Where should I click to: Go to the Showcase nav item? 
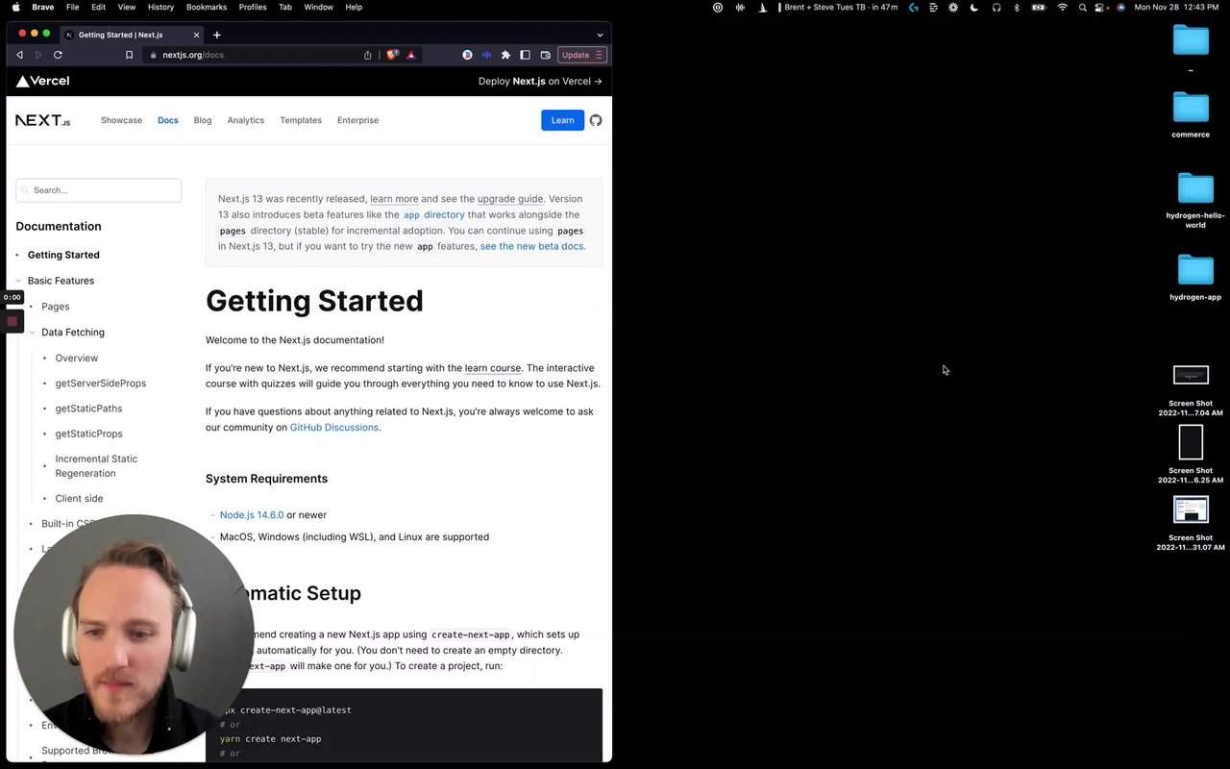point(121,120)
